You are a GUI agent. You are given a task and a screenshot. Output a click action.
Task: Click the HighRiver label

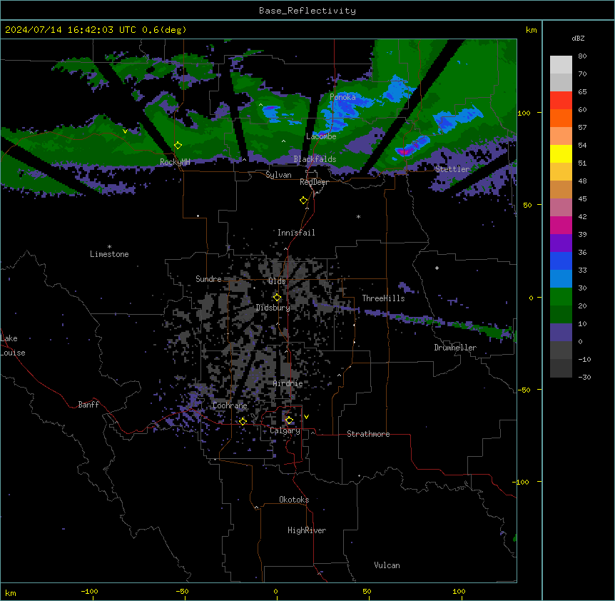pyautogui.click(x=307, y=530)
